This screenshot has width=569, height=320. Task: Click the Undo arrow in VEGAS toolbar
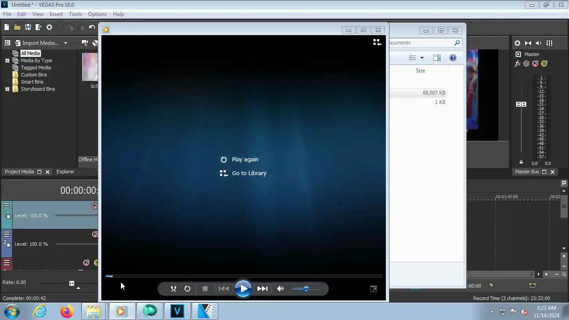[x=92, y=27]
